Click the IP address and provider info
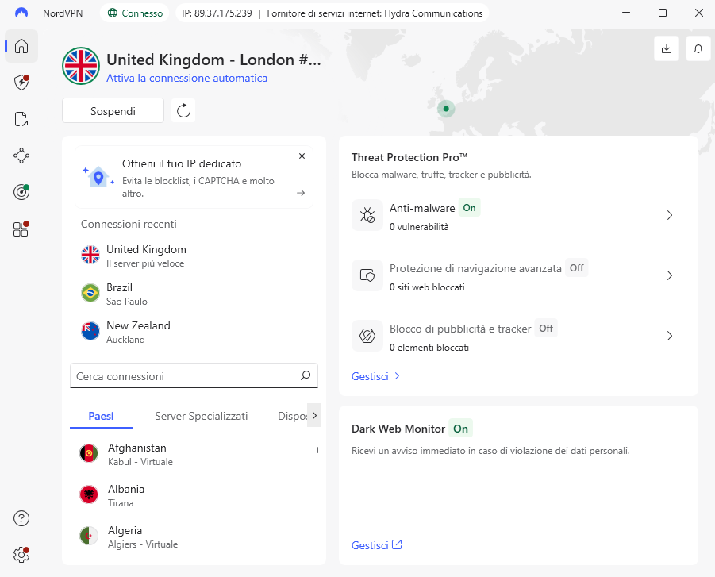 [x=332, y=13]
